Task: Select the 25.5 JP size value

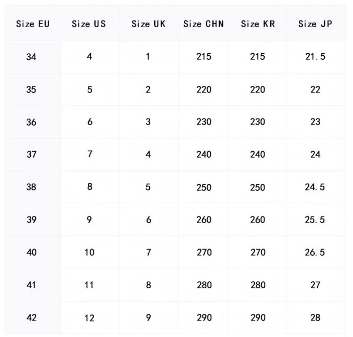Action: pyautogui.click(x=315, y=219)
